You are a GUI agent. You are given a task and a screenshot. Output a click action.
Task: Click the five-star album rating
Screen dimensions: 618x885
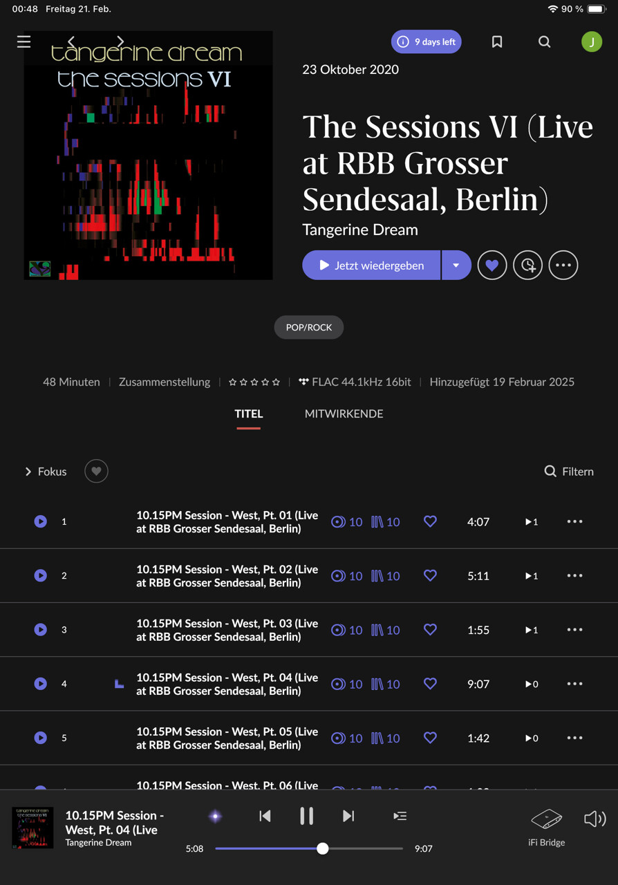[254, 382]
